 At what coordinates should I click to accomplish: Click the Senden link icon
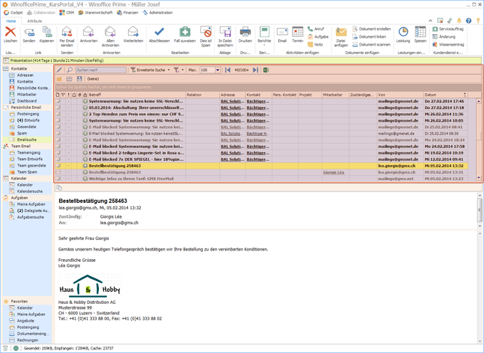click(29, 32)
